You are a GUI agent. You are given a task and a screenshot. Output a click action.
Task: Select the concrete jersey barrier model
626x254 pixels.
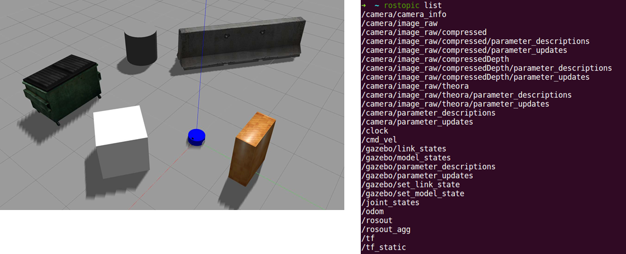[x=242, y=43]
